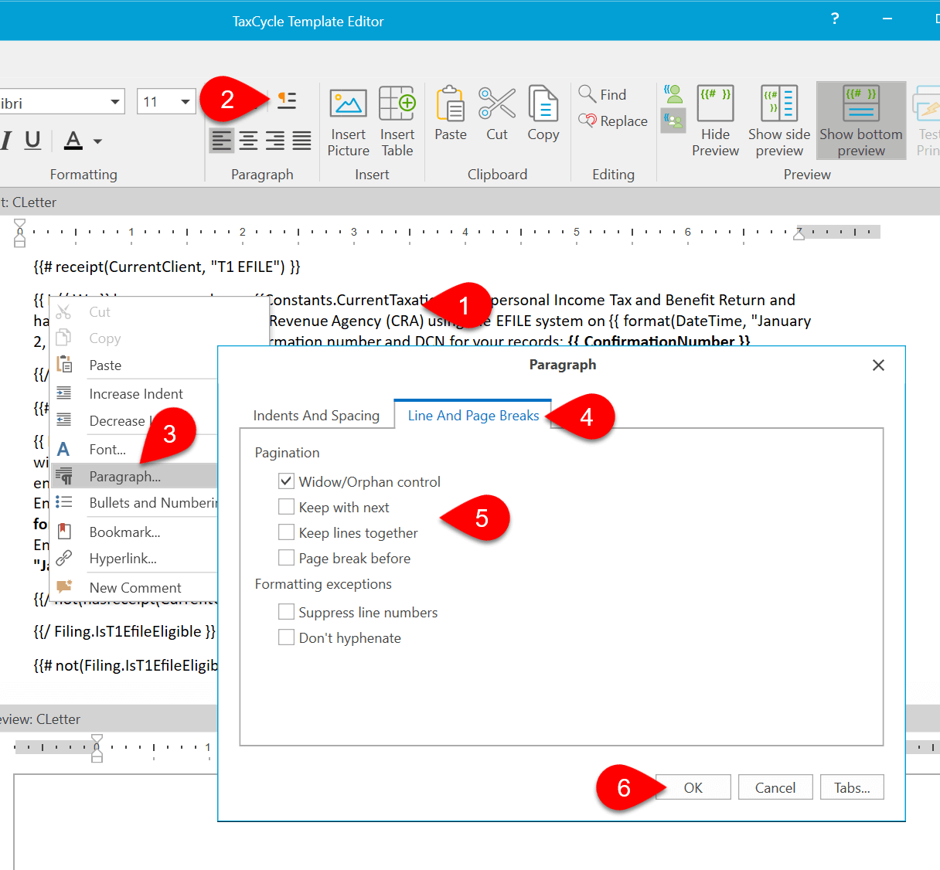Paste from the clipboard
Viewport: 940px width, 870px height.
451,114
